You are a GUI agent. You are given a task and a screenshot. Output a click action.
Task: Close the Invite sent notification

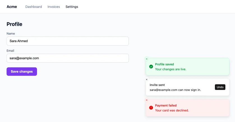[x=147, y=79]
